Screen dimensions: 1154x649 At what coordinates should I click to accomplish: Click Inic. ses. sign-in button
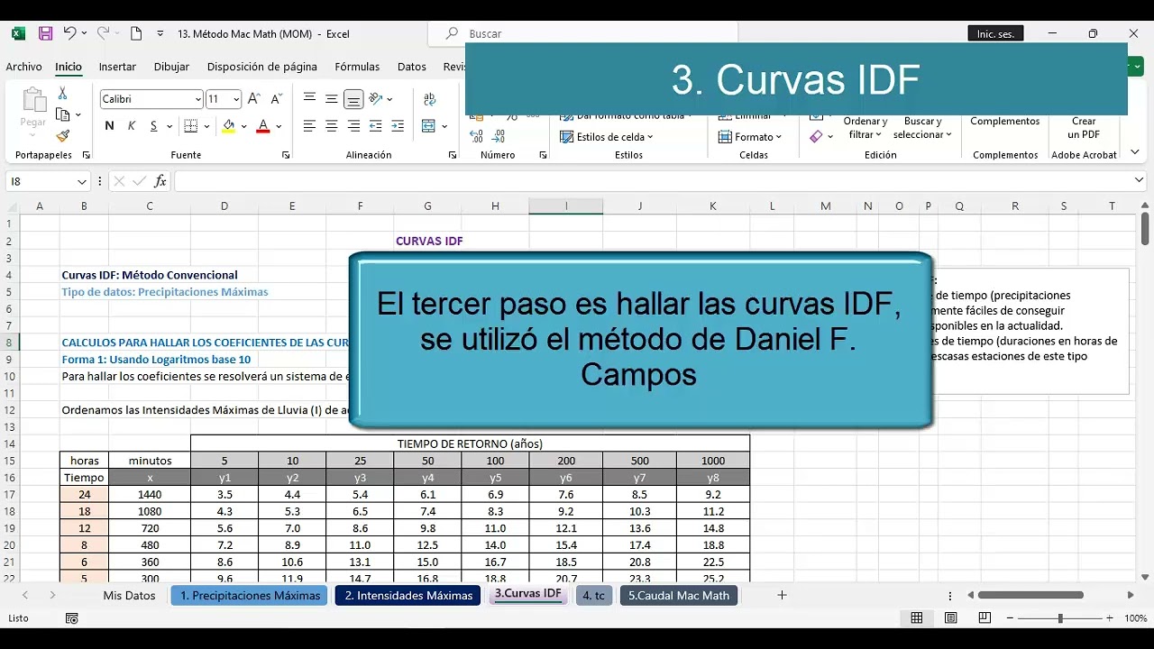coord(995,33)
